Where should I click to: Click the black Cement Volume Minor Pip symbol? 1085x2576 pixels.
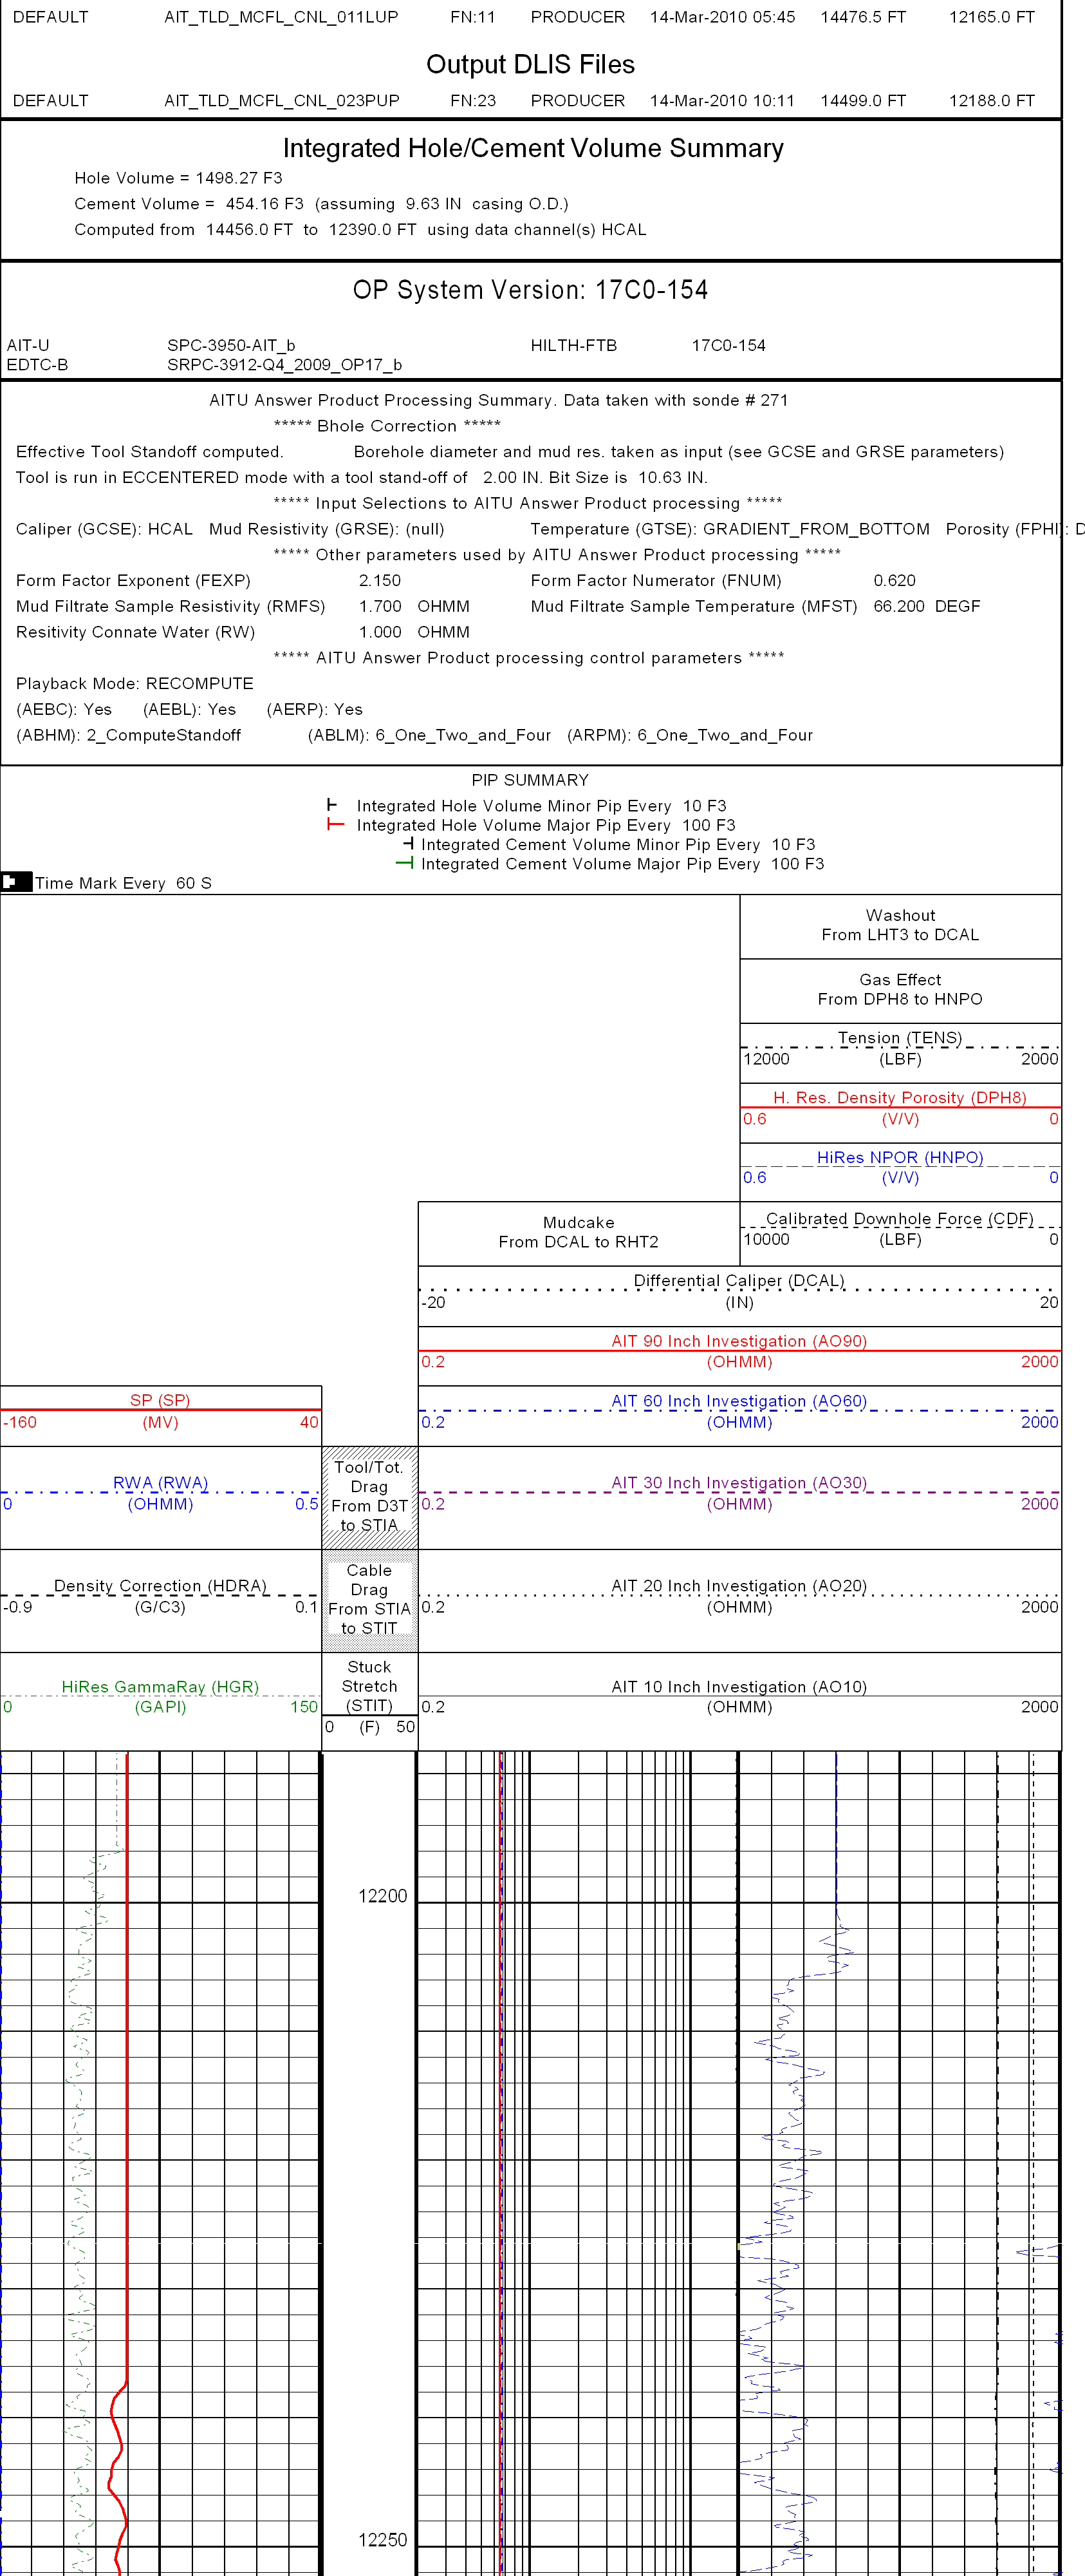pos(407,844)
